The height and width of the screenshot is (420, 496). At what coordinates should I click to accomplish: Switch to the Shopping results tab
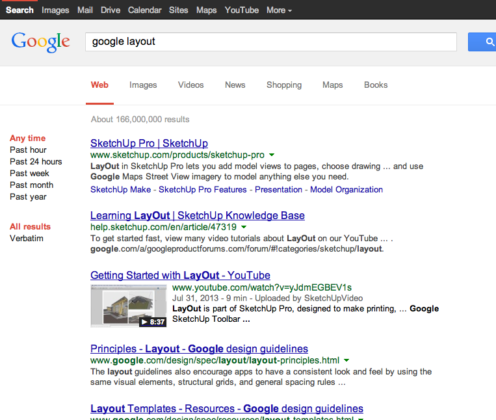(x=284, y=85)
